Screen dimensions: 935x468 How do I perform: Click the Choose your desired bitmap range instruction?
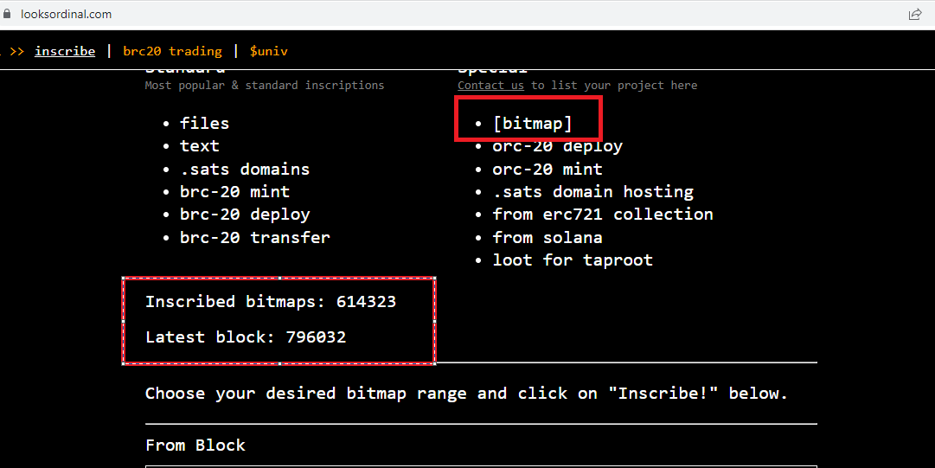[x=467, y=394]
